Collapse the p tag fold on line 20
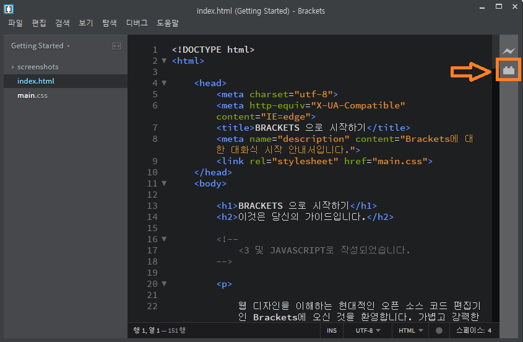523x342 pixels. click(x=164, y=284)
